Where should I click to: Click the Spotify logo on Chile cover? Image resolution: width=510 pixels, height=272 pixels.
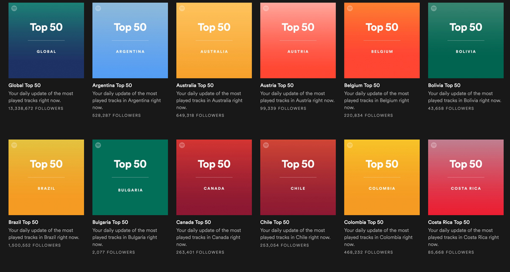tap(266, 145)
